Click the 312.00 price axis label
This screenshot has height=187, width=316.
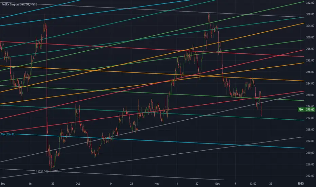coord(310,3)
